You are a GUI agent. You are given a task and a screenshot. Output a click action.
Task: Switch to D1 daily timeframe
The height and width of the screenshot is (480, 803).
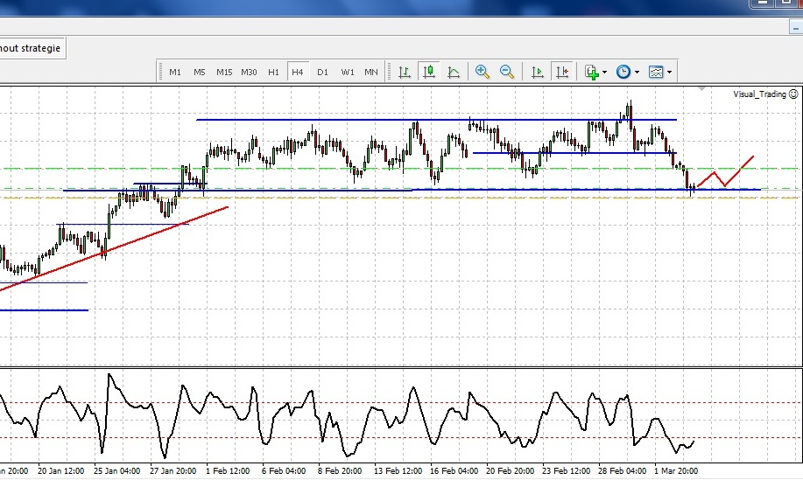click(322, 72)
